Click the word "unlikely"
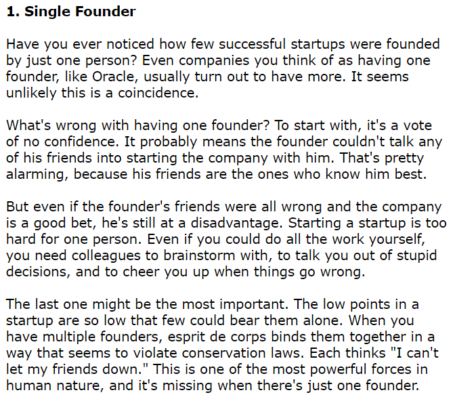The image size is (455, 399). (31, 93)
